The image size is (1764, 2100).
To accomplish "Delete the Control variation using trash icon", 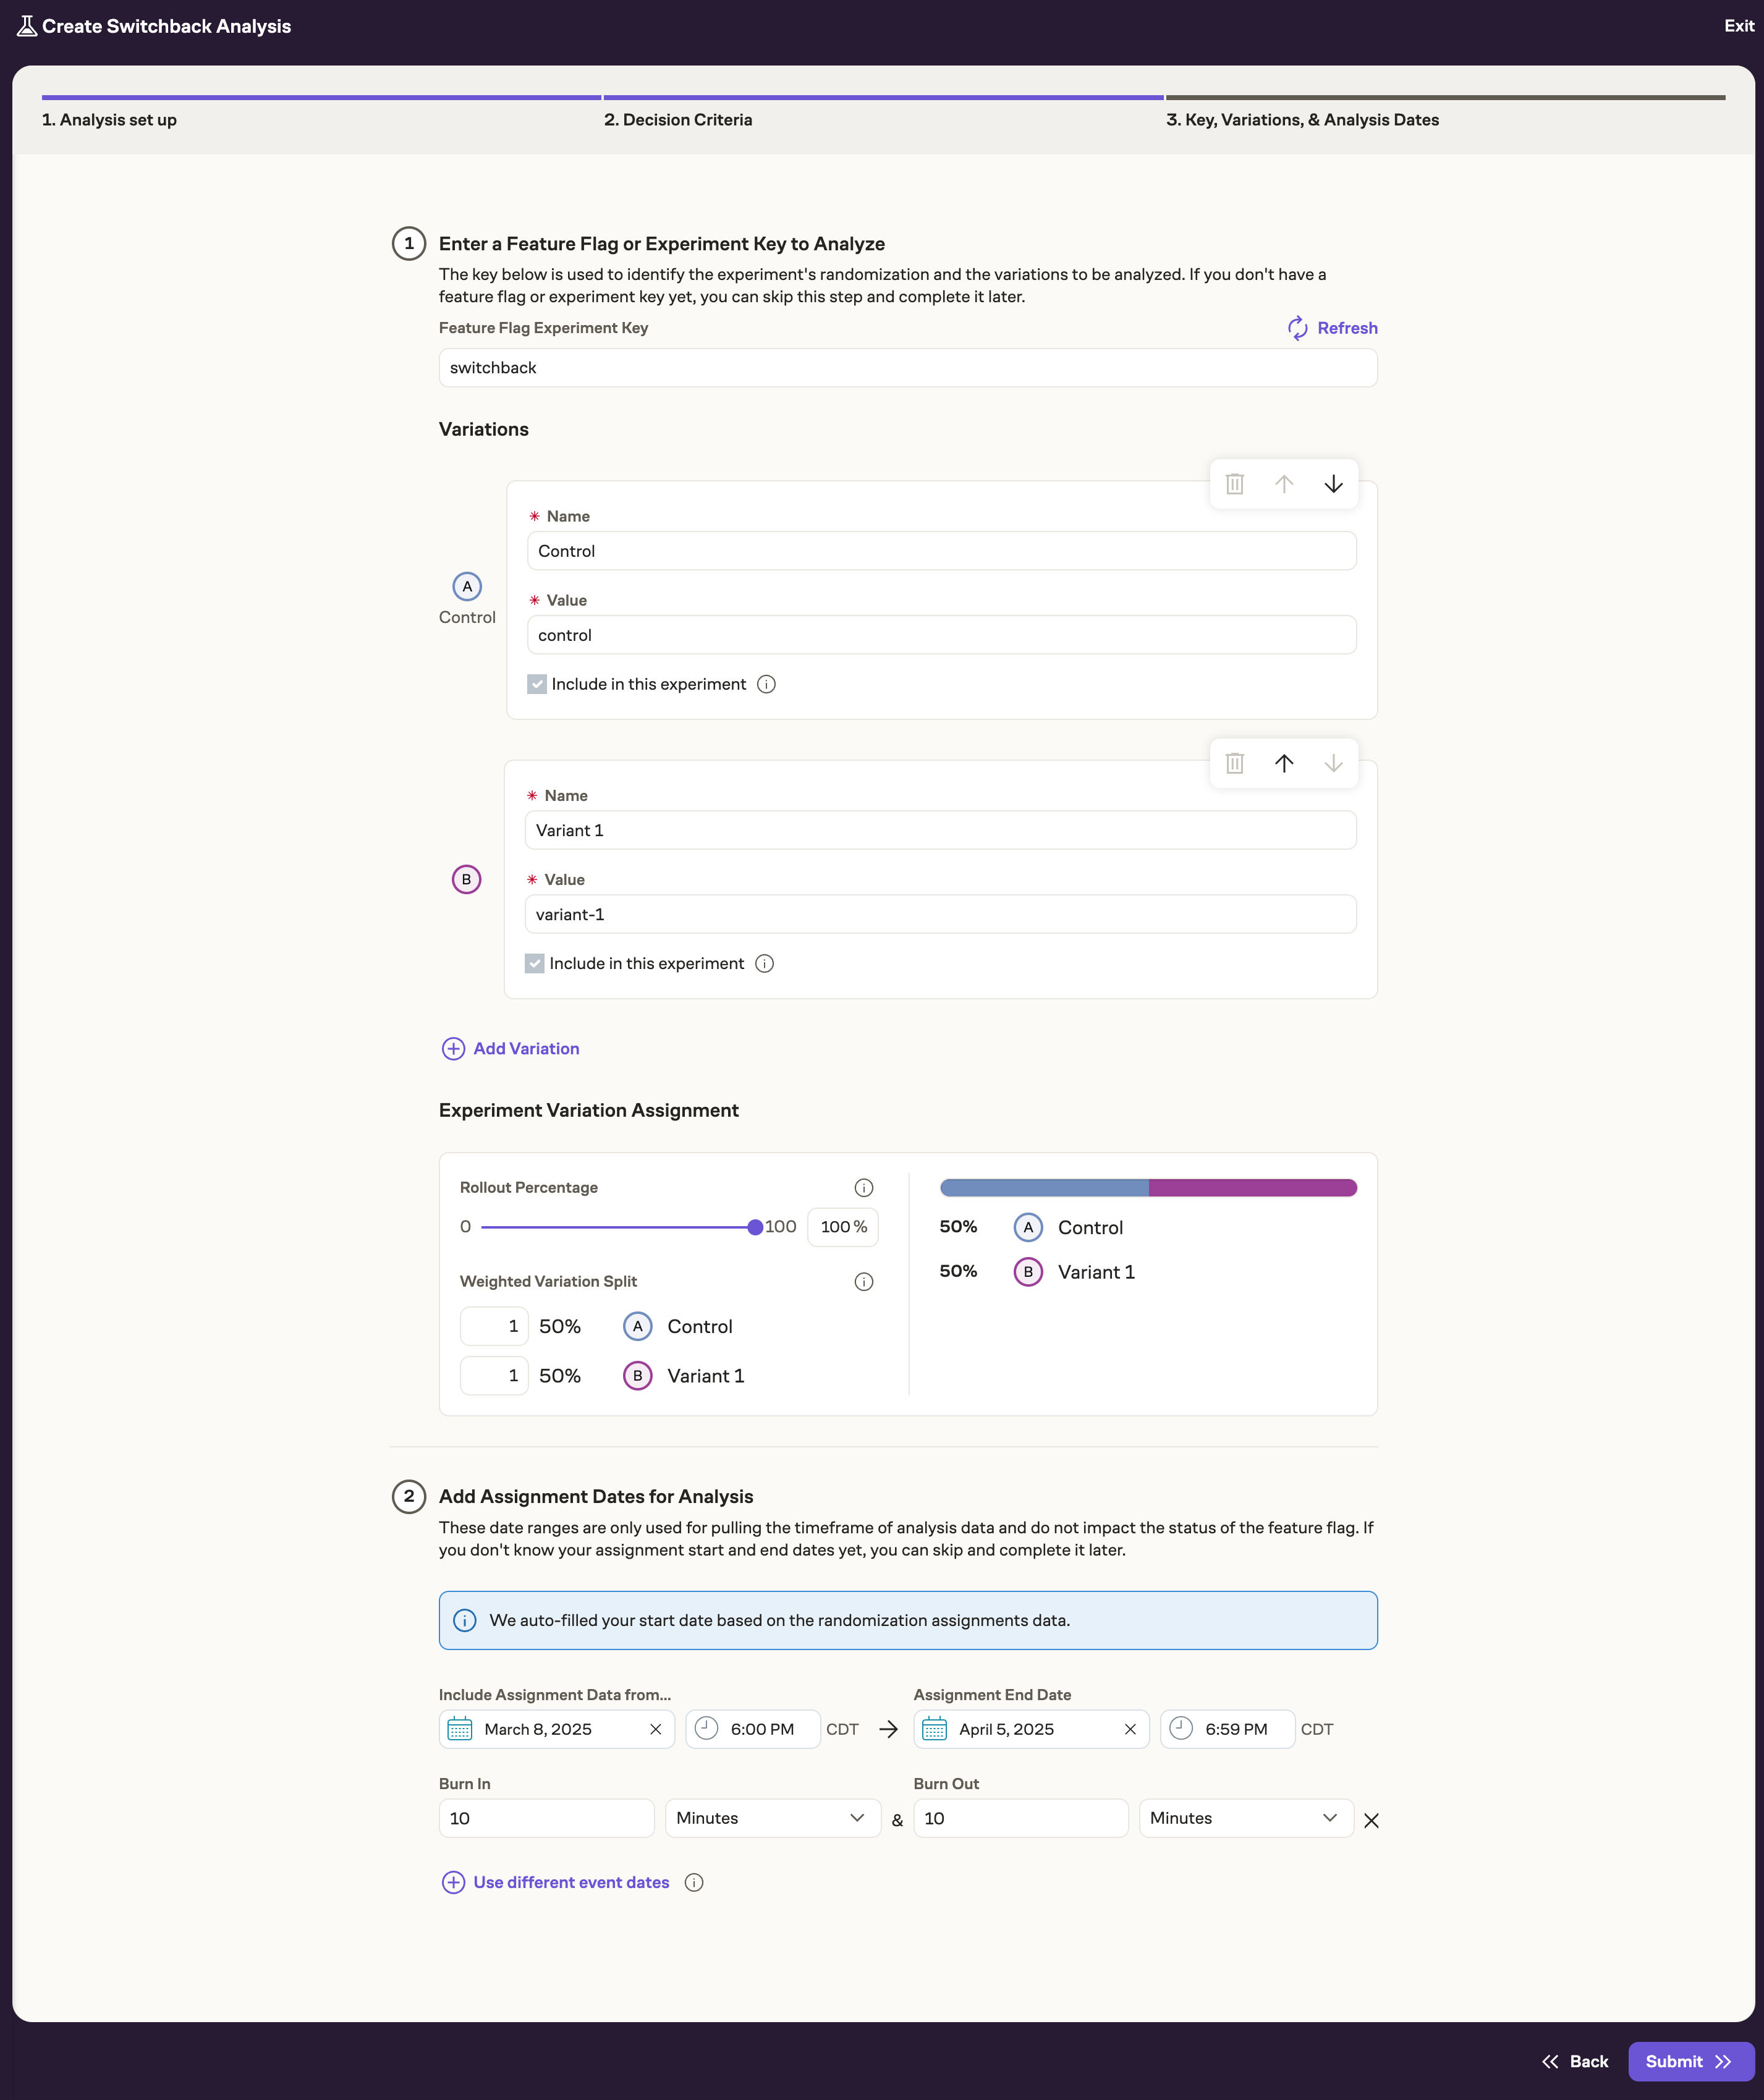I will click(x=1235, y=484).
